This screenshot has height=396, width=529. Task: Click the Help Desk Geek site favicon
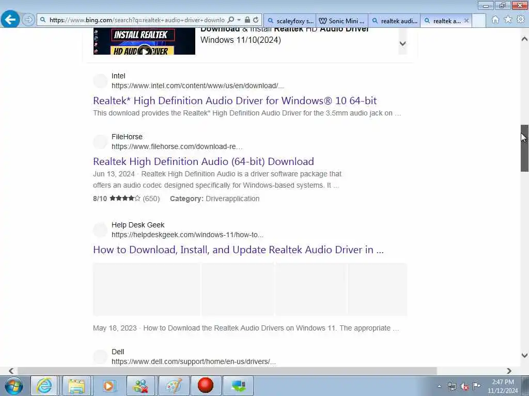pyautogui.click(x=100, y=230)
